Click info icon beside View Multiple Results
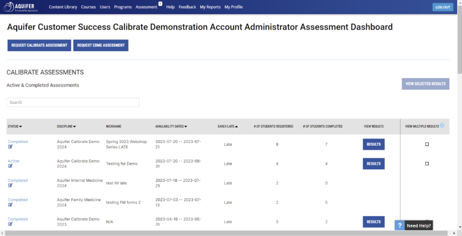The image size is (462, 236). pyautogui.click(x=442, y=125)
